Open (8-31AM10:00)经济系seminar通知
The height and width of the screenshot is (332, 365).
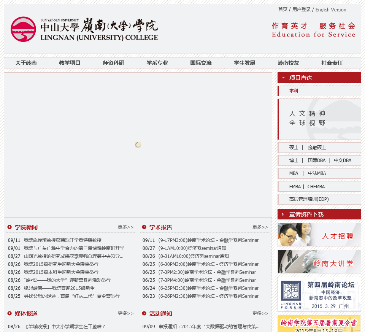coord(194,256)
